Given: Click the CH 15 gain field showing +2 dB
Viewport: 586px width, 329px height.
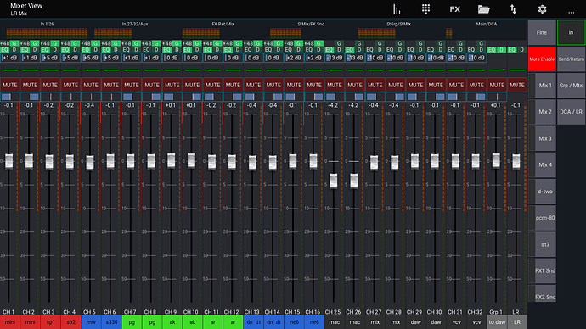Looking at the screenshot, I should coord(294,58).
